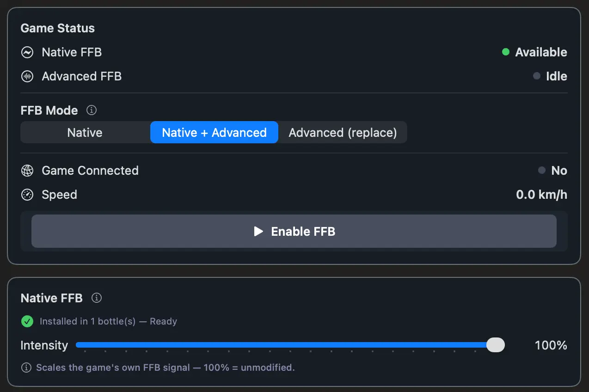This screenshot has height=392, width=589.
Task: Click the 100% intensity value label
Action: click(551, 345)
